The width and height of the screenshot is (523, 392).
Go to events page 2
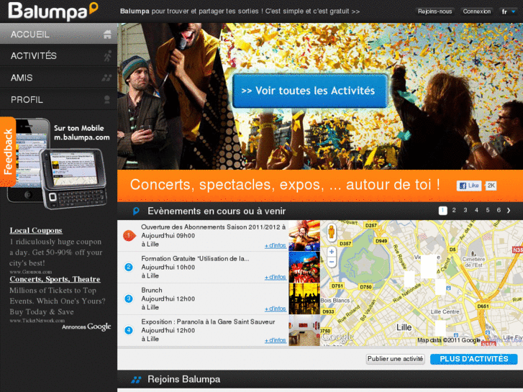pyautogui.click(x=454, y=210)
